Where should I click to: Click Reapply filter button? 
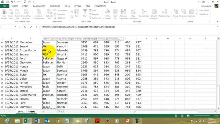click(x=94, y=14)
